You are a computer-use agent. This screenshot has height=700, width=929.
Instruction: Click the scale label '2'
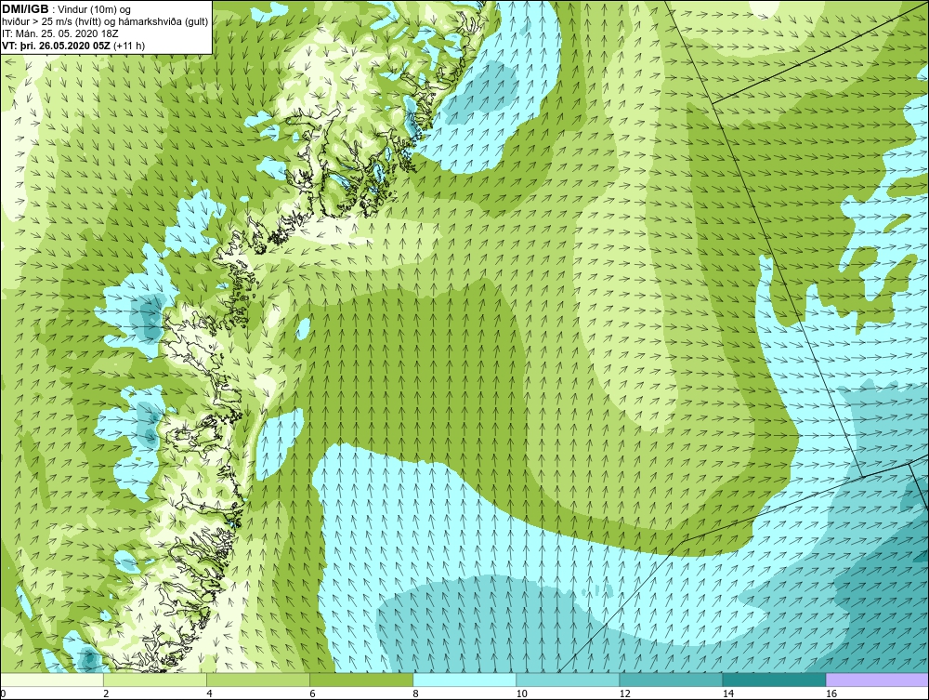point(106,693)
